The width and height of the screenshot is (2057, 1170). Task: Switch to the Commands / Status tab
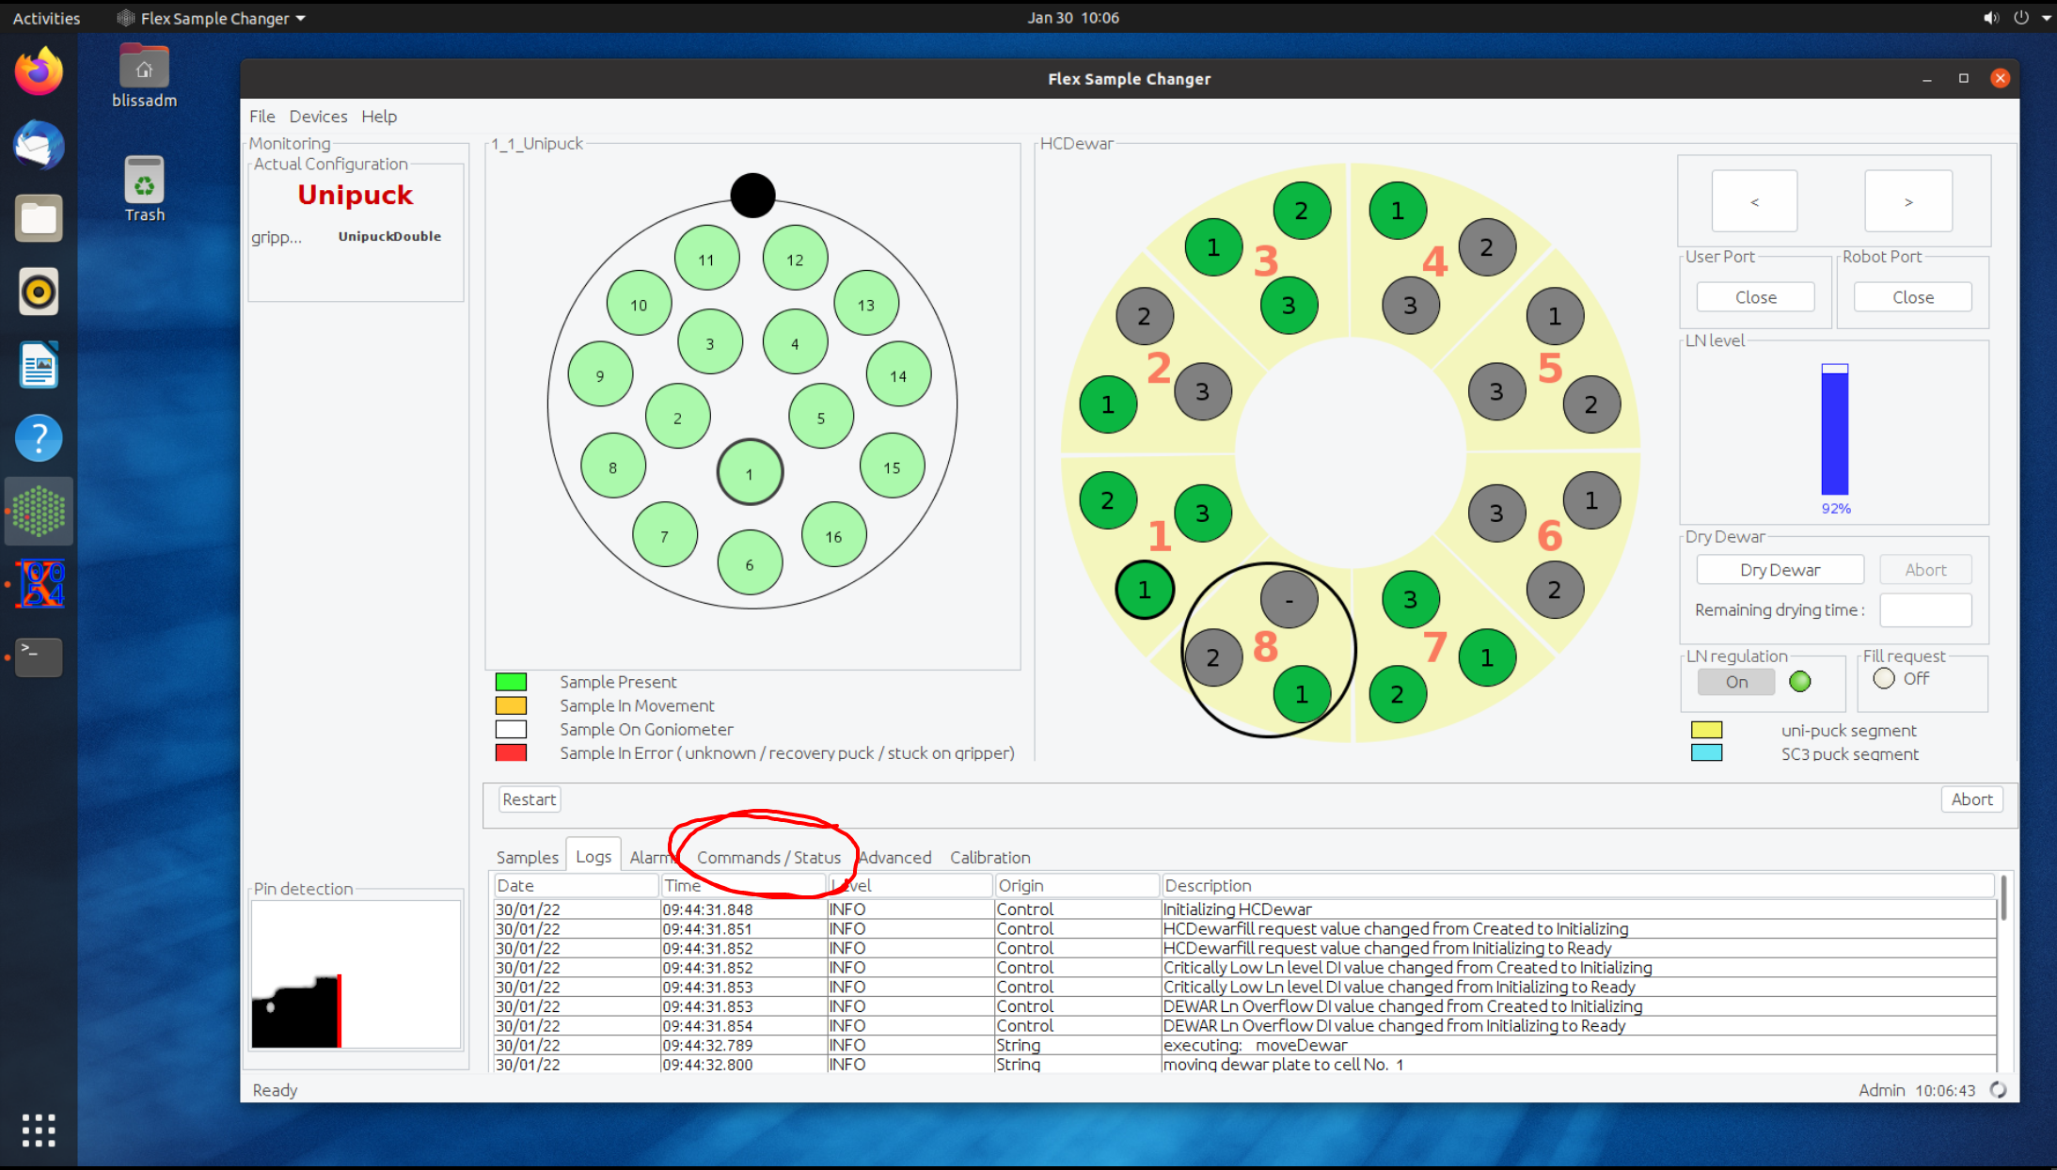(x=768, y=858)
